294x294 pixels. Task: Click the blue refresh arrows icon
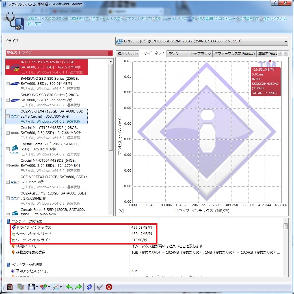pos(89,287)
